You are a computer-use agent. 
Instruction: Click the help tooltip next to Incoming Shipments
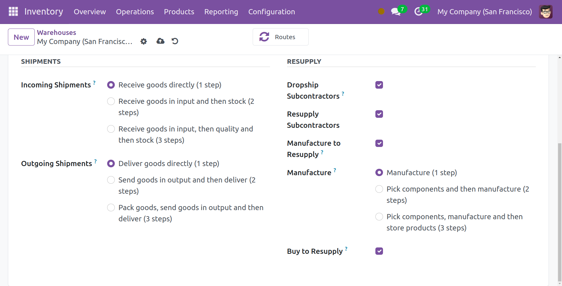point(94,83)
